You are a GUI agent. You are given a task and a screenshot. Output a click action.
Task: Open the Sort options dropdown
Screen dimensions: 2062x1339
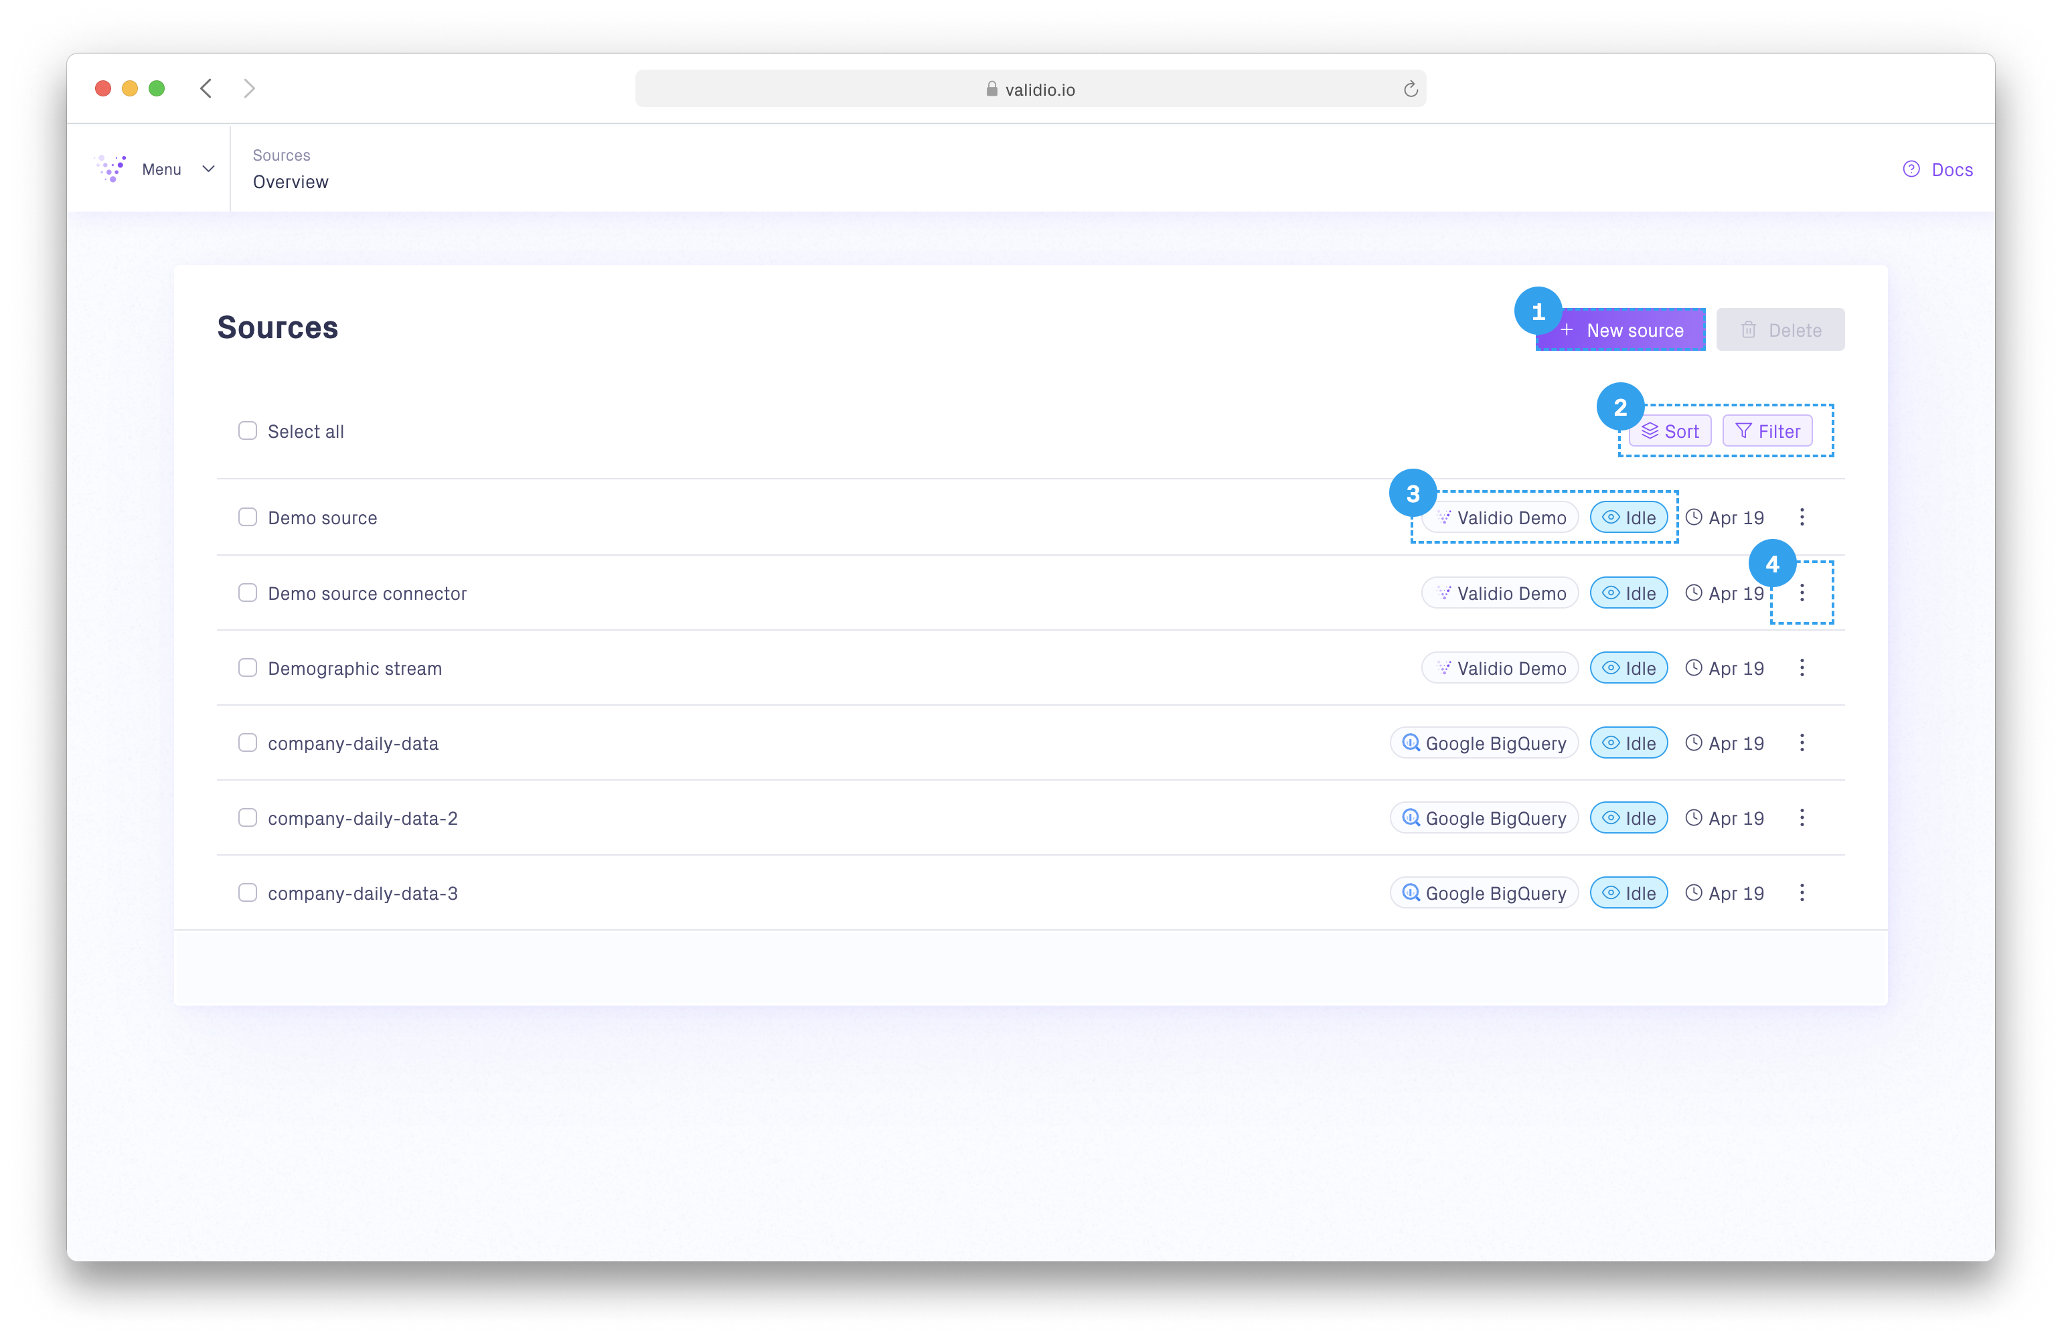pyautogui.click(x=1670, y=432)
